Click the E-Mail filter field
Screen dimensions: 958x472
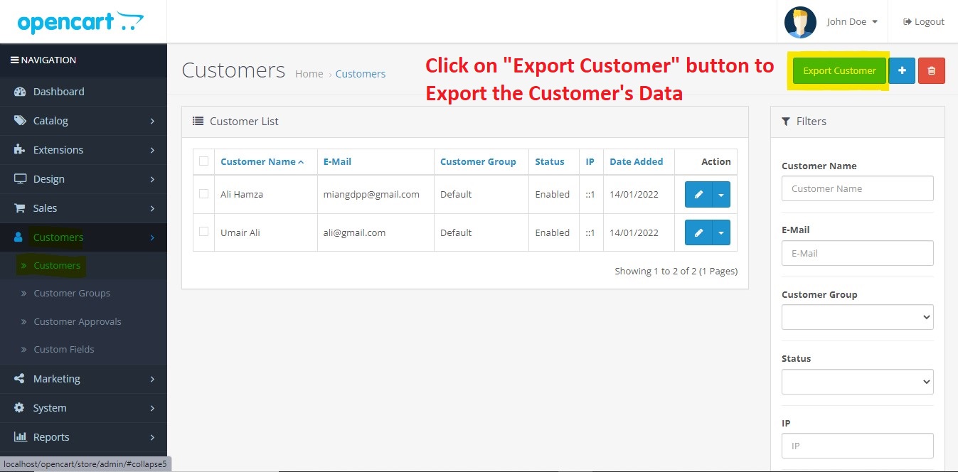[x=857, y=253]
